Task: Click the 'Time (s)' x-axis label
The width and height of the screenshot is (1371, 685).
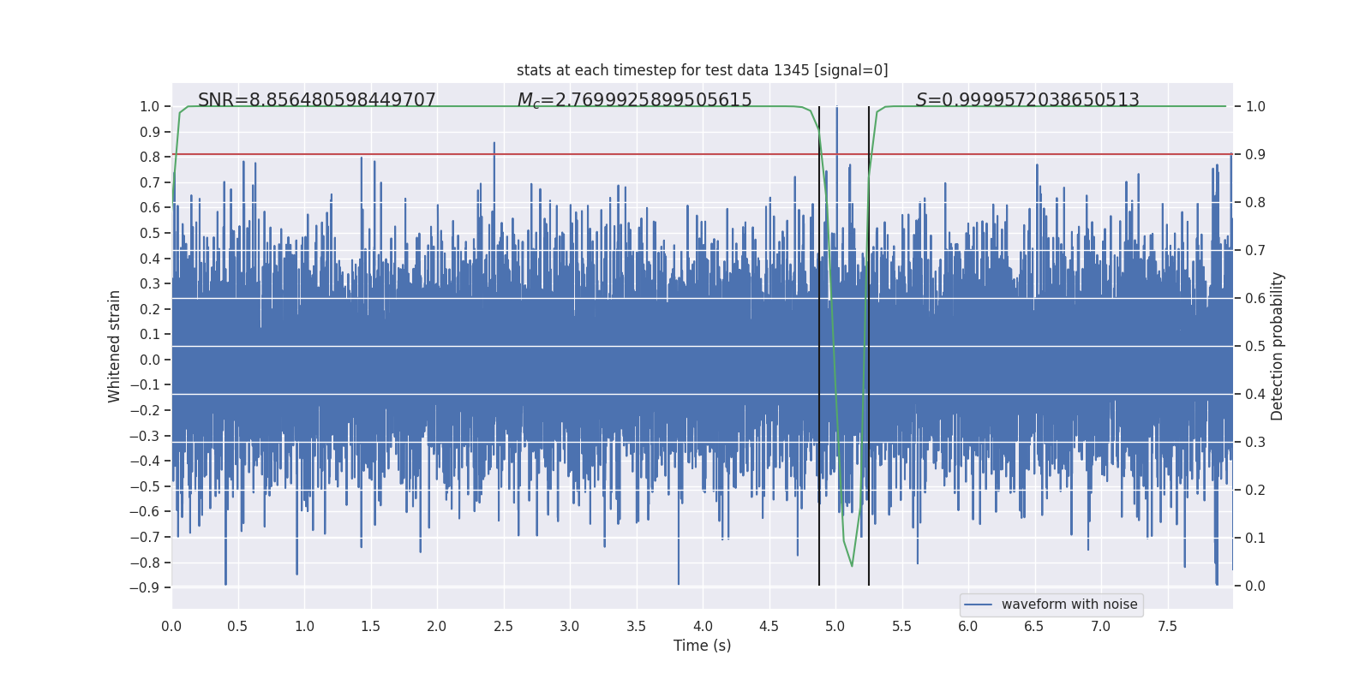Action: pyautogui.click(x=702, y=646)
